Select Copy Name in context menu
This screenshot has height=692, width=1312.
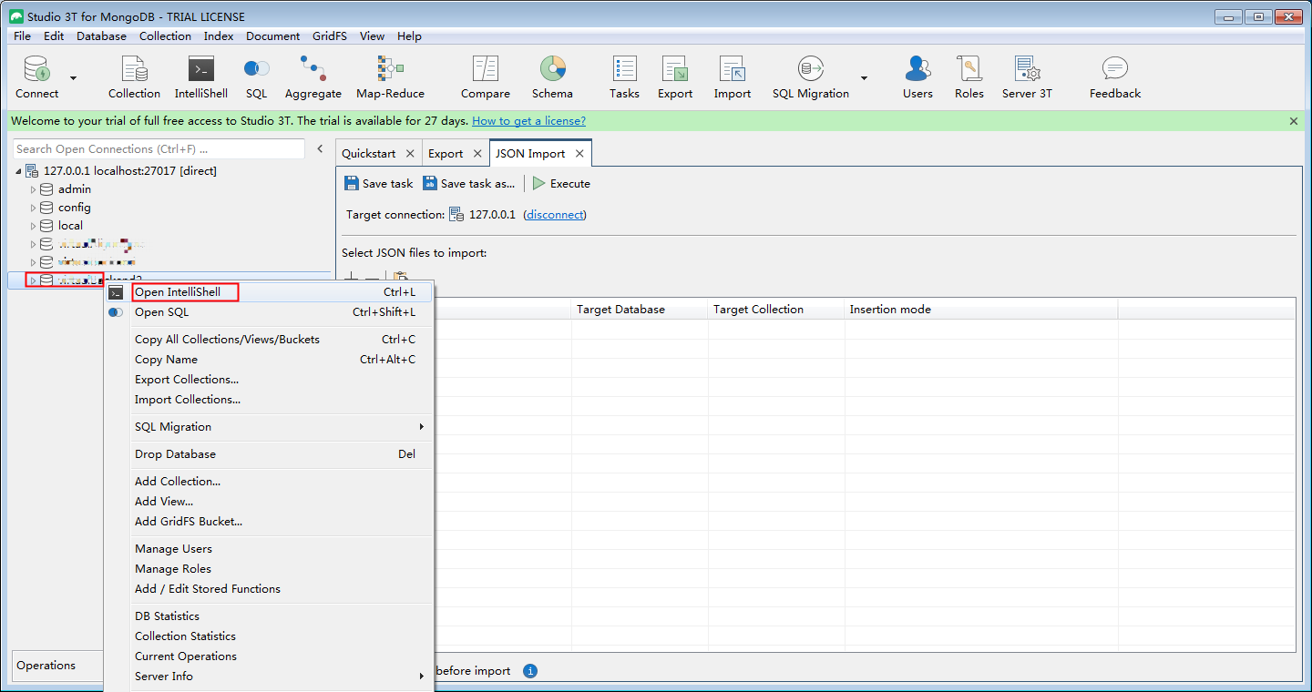269,360
